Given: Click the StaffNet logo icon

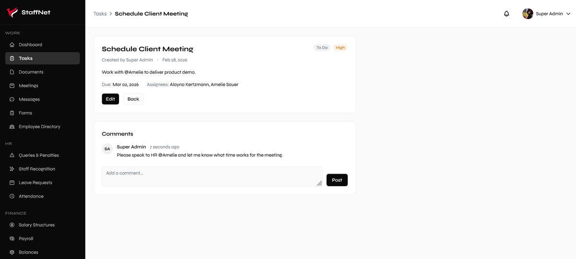Looking at the screenshot, I should 12,12.
